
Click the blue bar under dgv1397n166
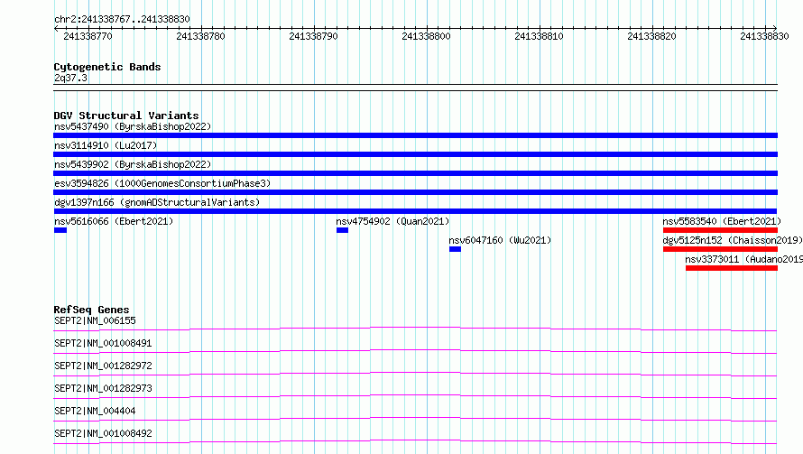click(x=415, y=211)
